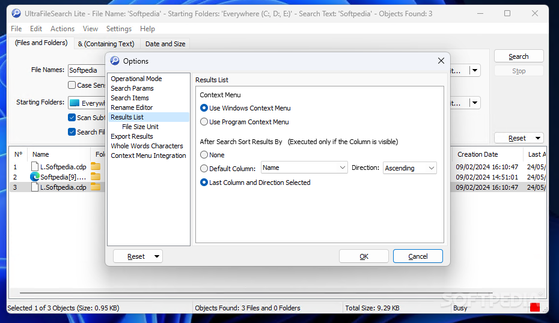Click the file icon of L.Softpedia.cdp in row 3
Screen dimensions: 559x323
tap(35, 187)
